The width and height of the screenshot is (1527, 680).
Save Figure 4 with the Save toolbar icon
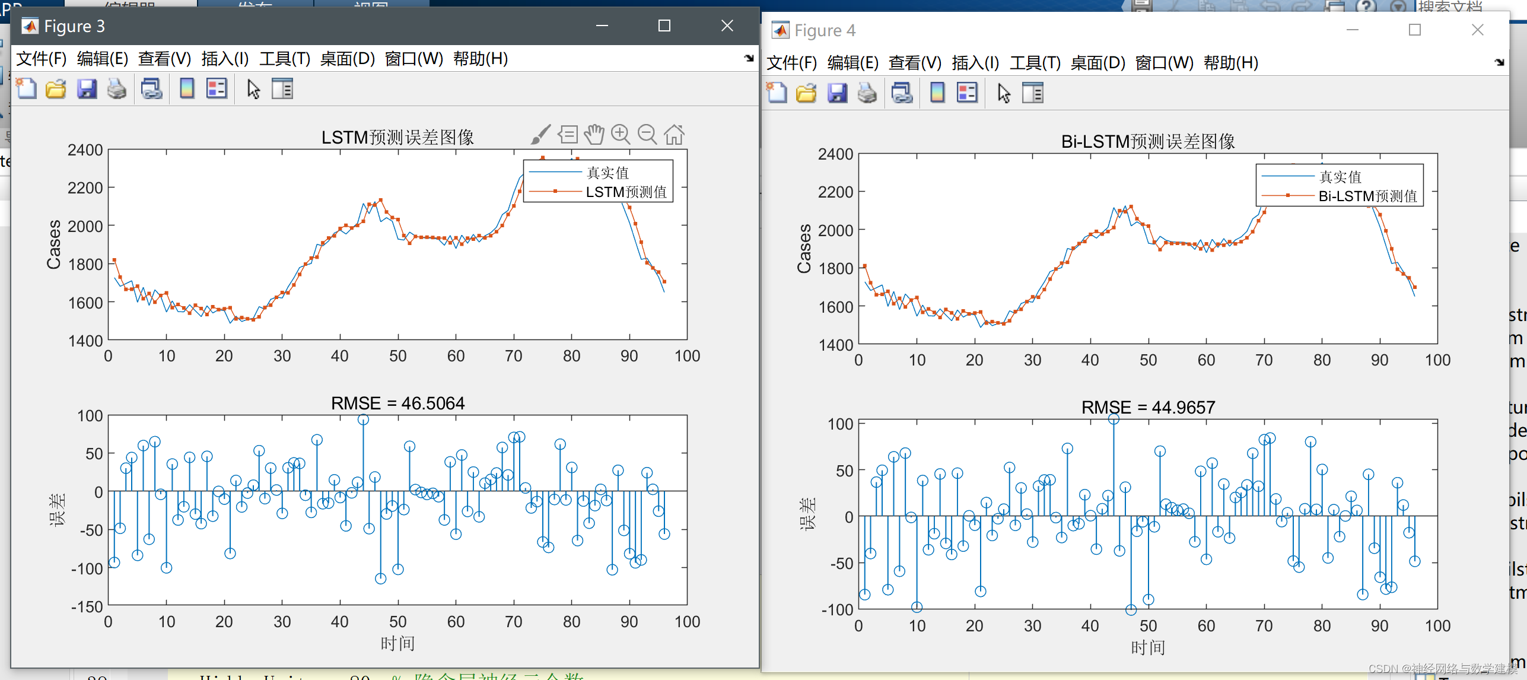(838, 93)
